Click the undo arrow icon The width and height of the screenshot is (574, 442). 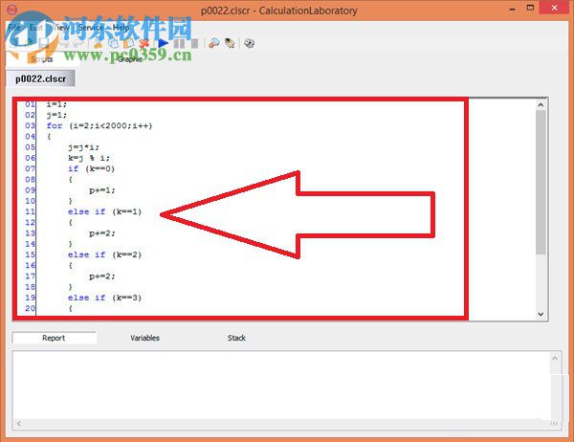click(63, 44)
